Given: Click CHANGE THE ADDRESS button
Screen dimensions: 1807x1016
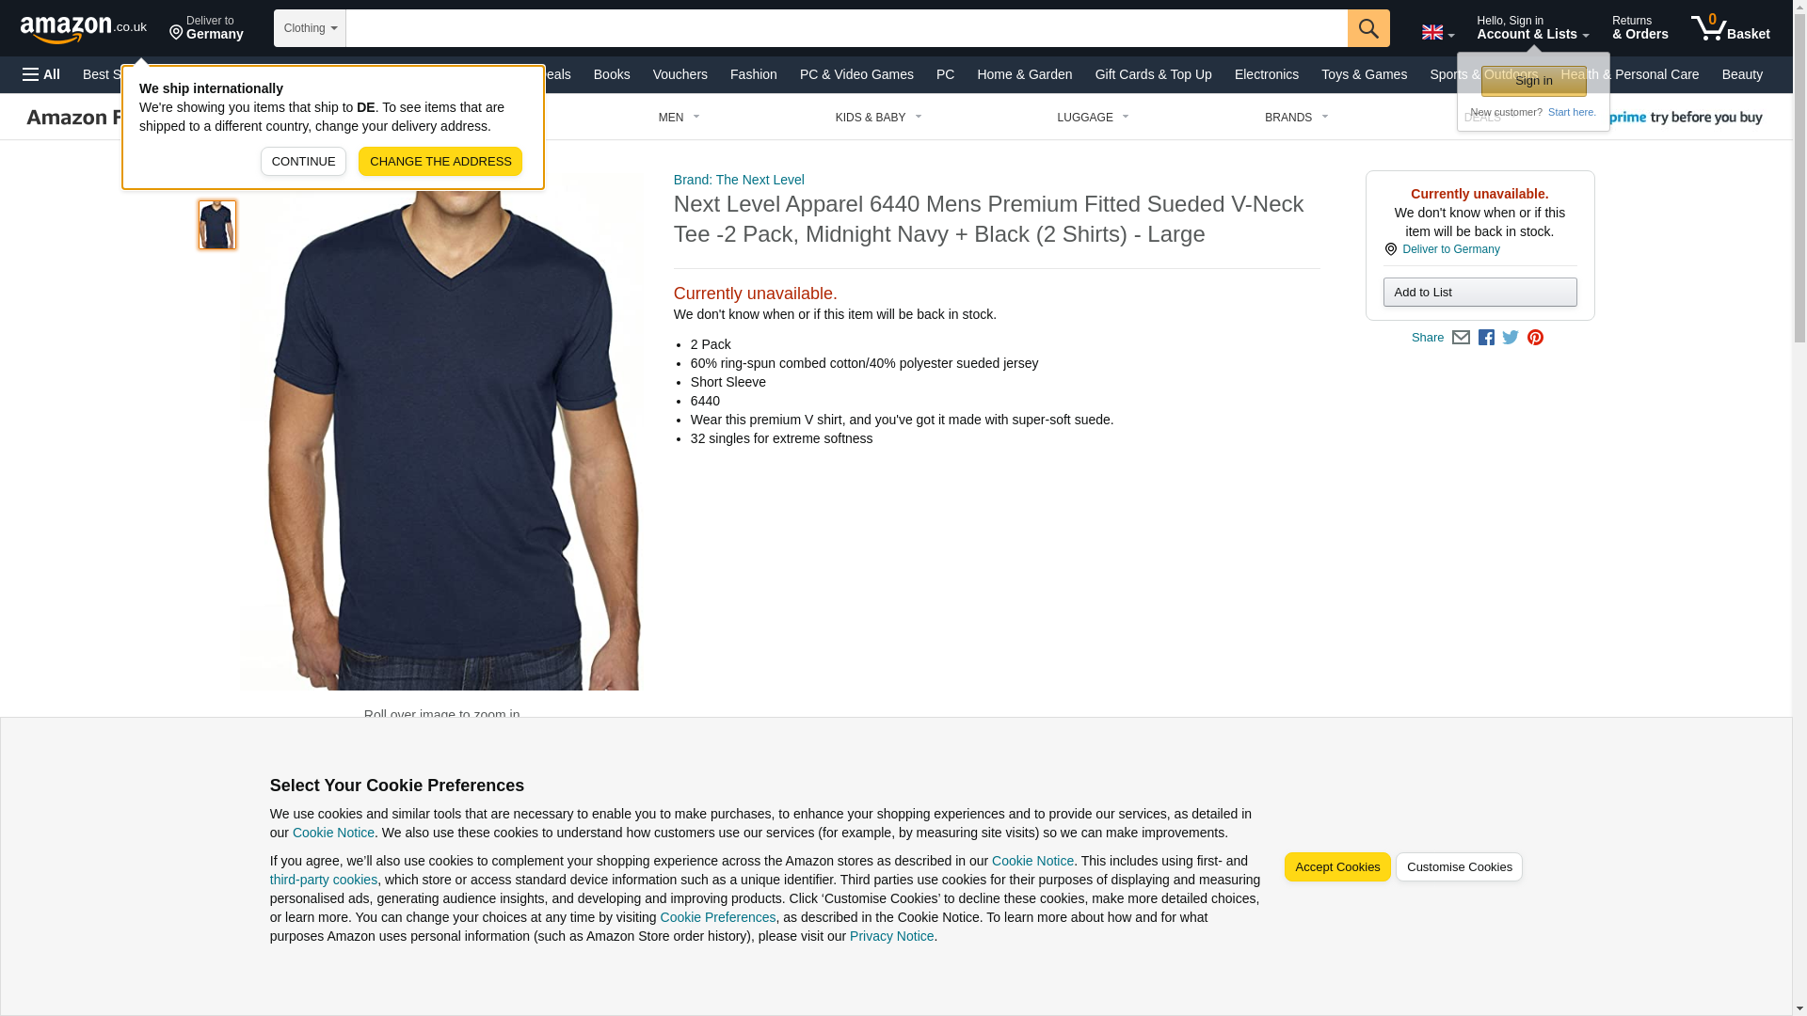Looking at the screenshot, I should click(x=440, y=161).
